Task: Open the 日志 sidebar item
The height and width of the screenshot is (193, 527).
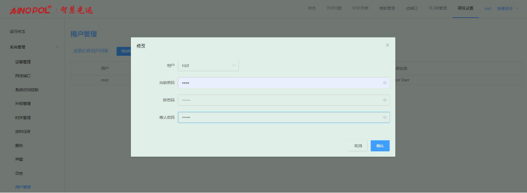Action: 19,173
